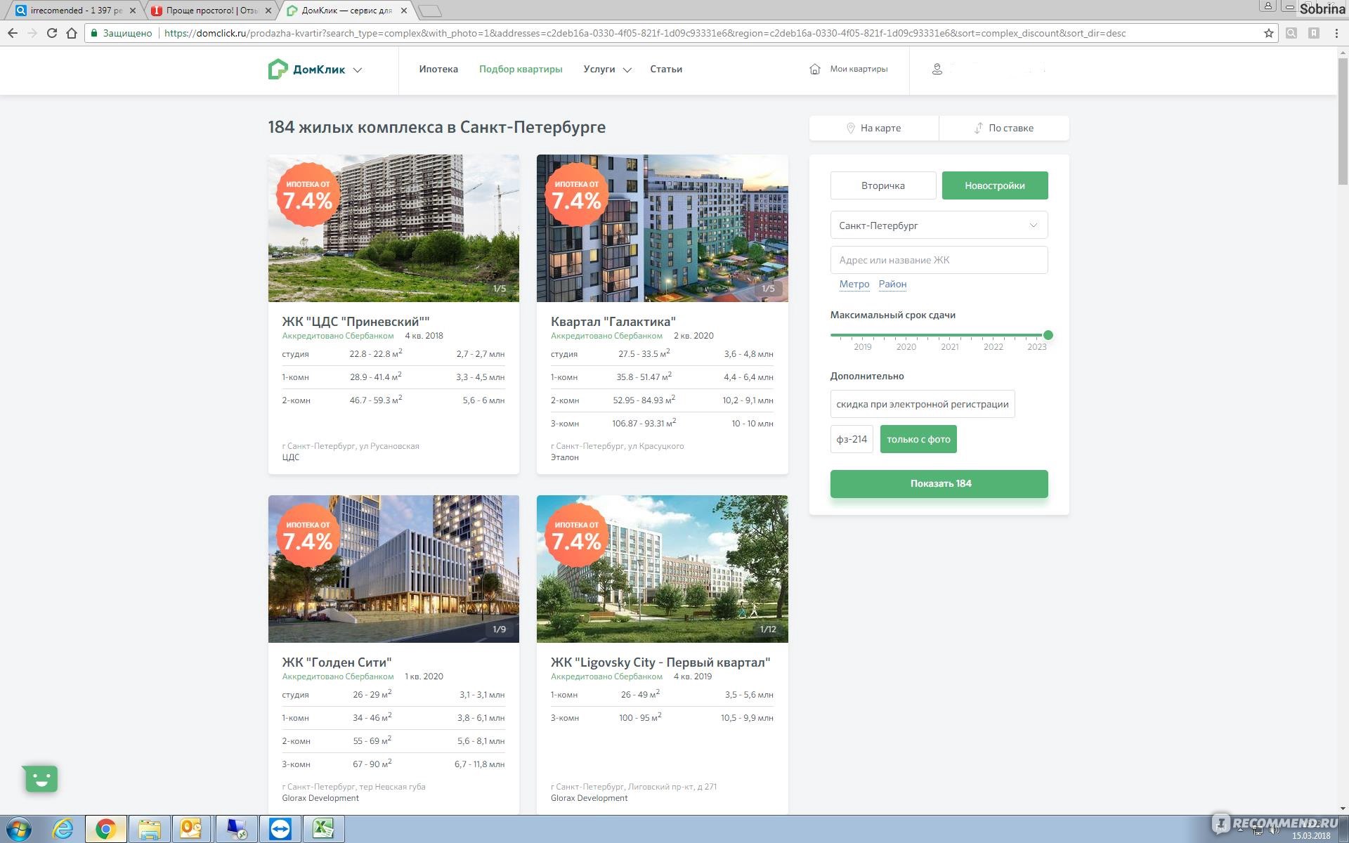Click the user profile icon

click(937, 69)
